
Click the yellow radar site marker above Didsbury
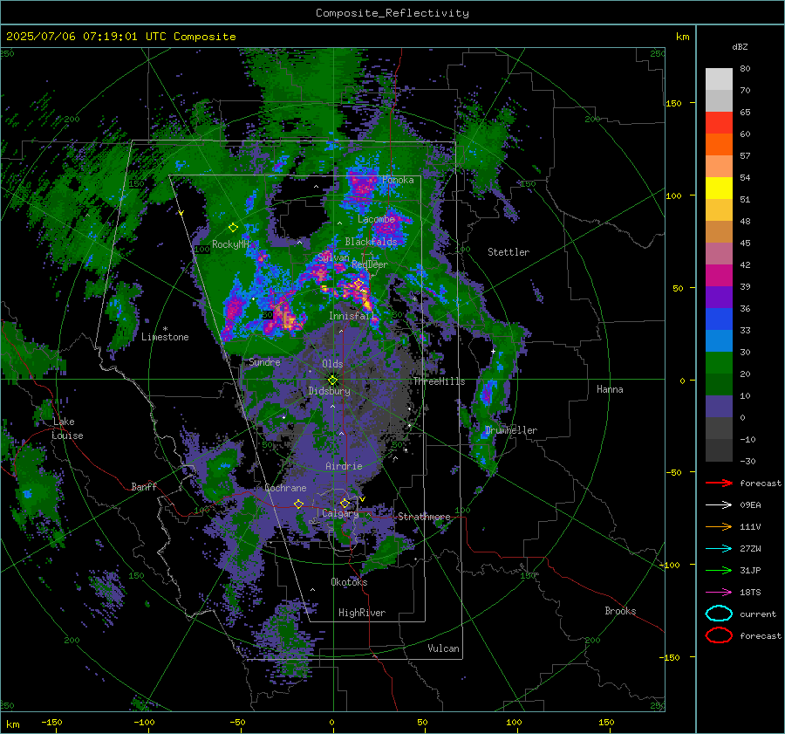332,381
